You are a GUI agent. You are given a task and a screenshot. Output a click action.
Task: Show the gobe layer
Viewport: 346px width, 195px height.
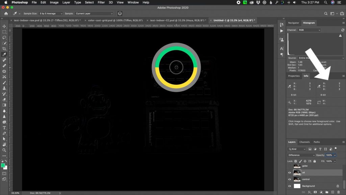(290, 166)
